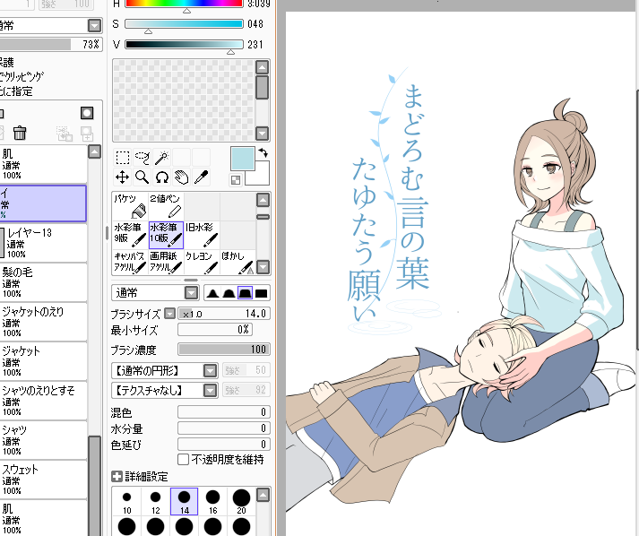Select the hand pan tool

point(181,177)
